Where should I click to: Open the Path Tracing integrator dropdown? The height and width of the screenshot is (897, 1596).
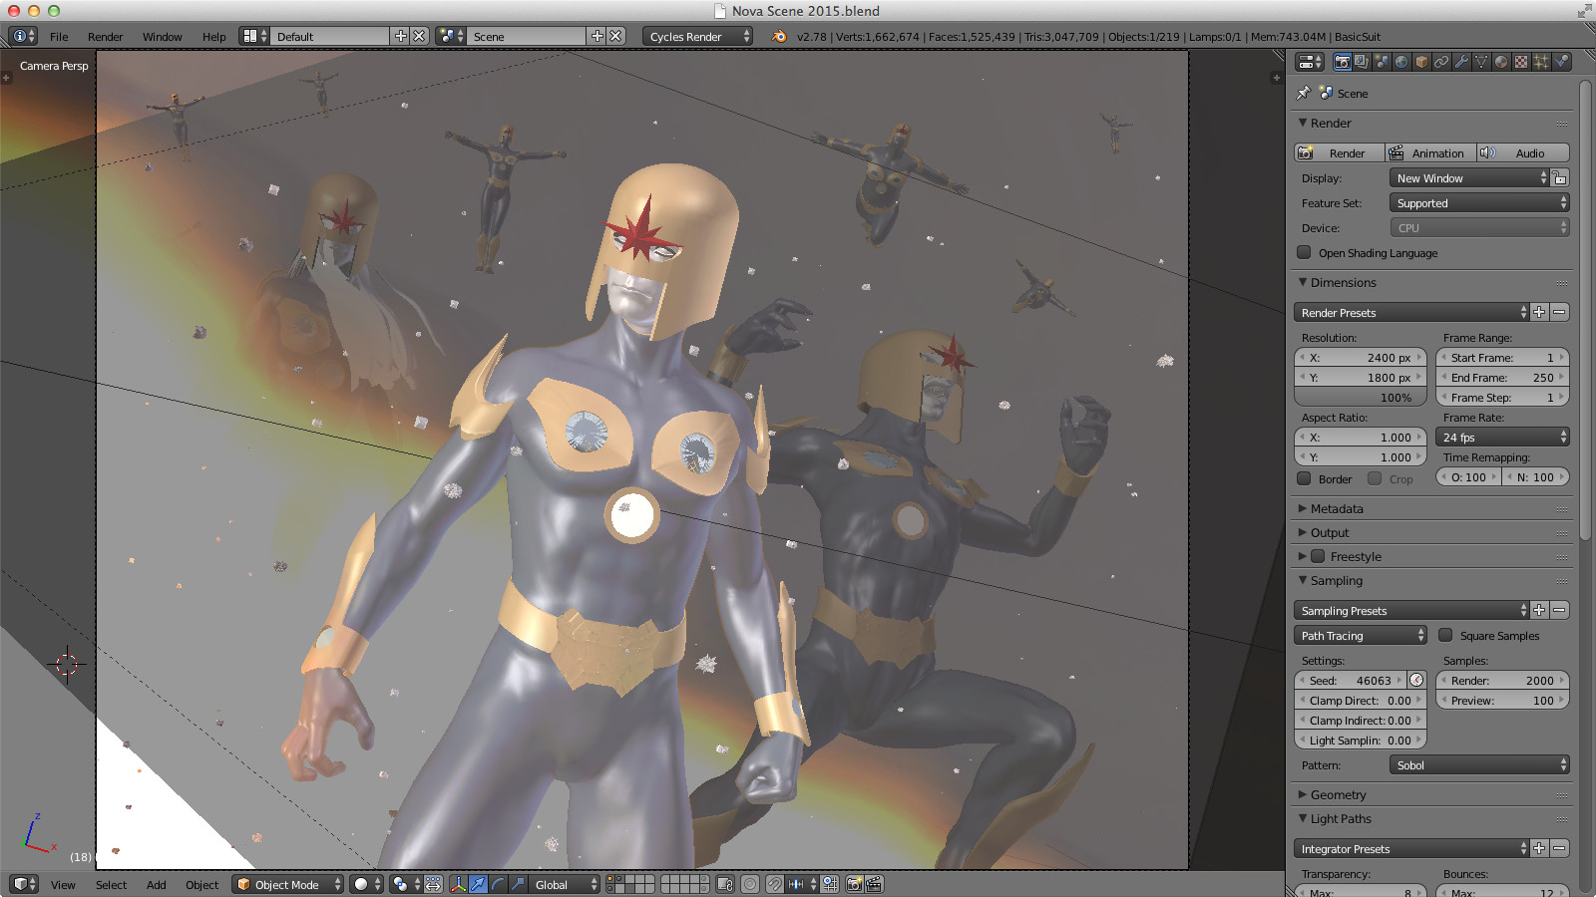[1362, 635]
